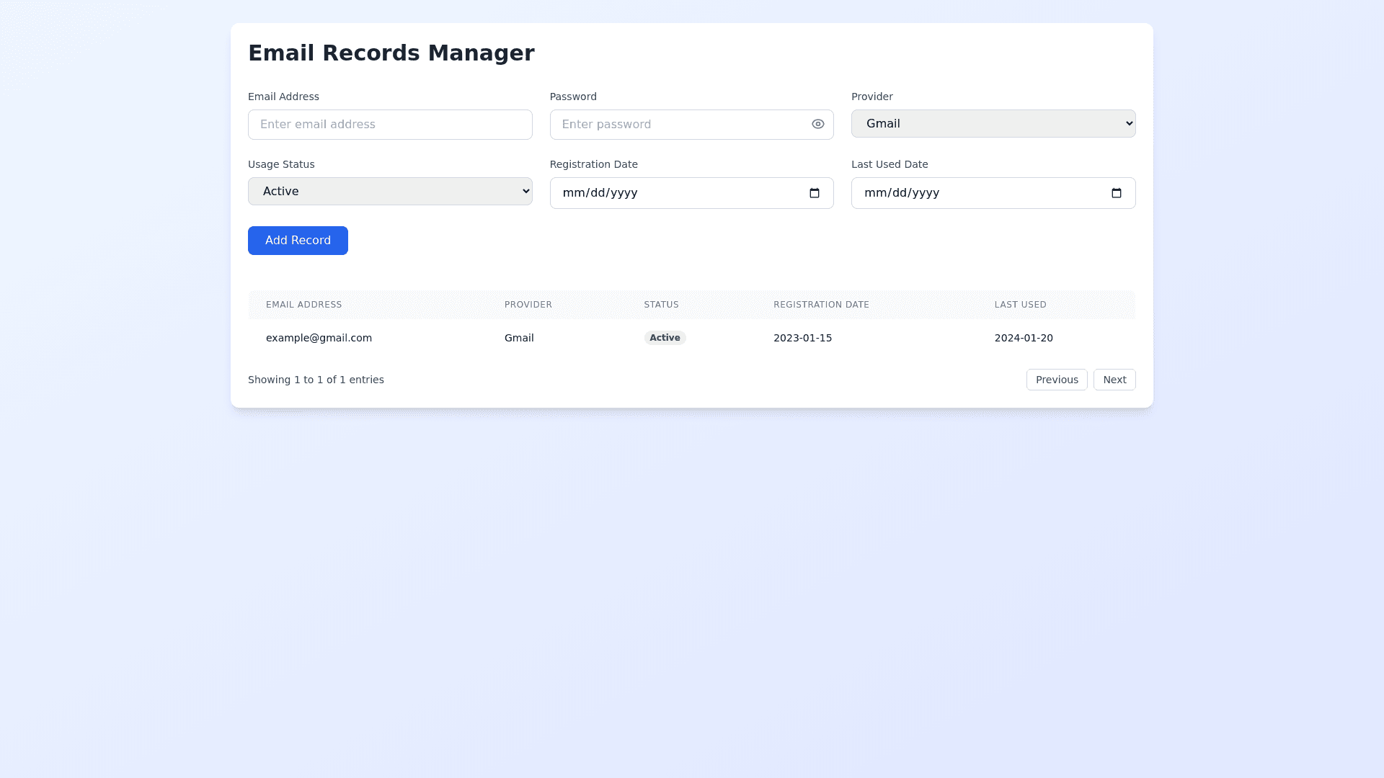This screenshot has width=1384, height=778.
Task: Focus the Email Address input field
Action: [390, 125]
